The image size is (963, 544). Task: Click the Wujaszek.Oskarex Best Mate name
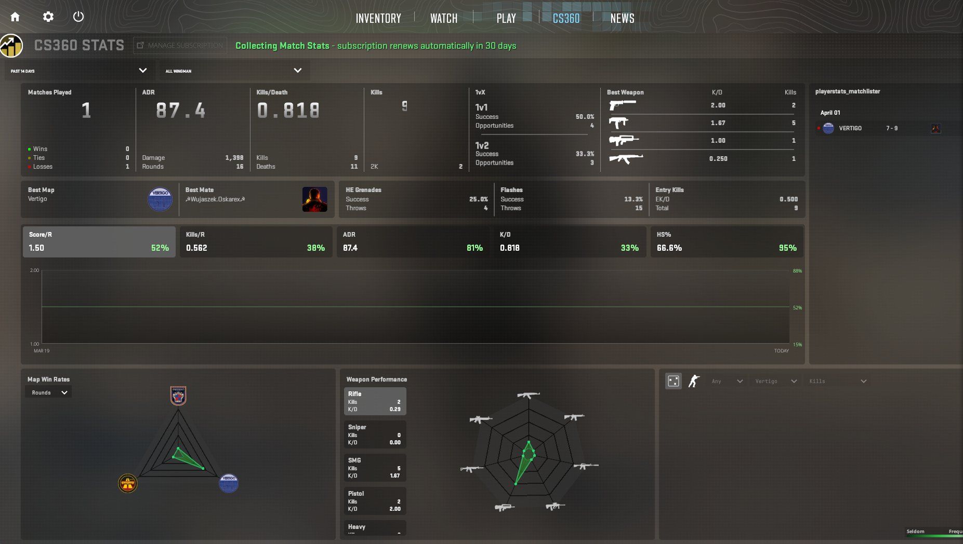pos(215,199)
